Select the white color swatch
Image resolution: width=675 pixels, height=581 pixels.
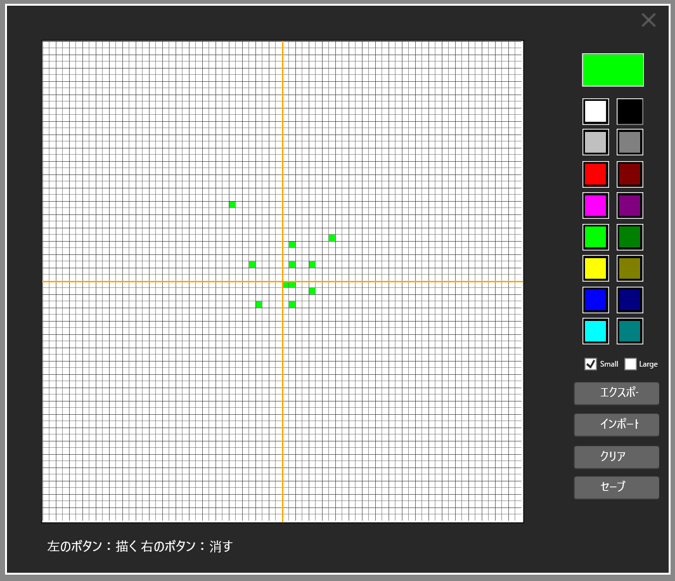pyautogui.click(x=595, y=112)
